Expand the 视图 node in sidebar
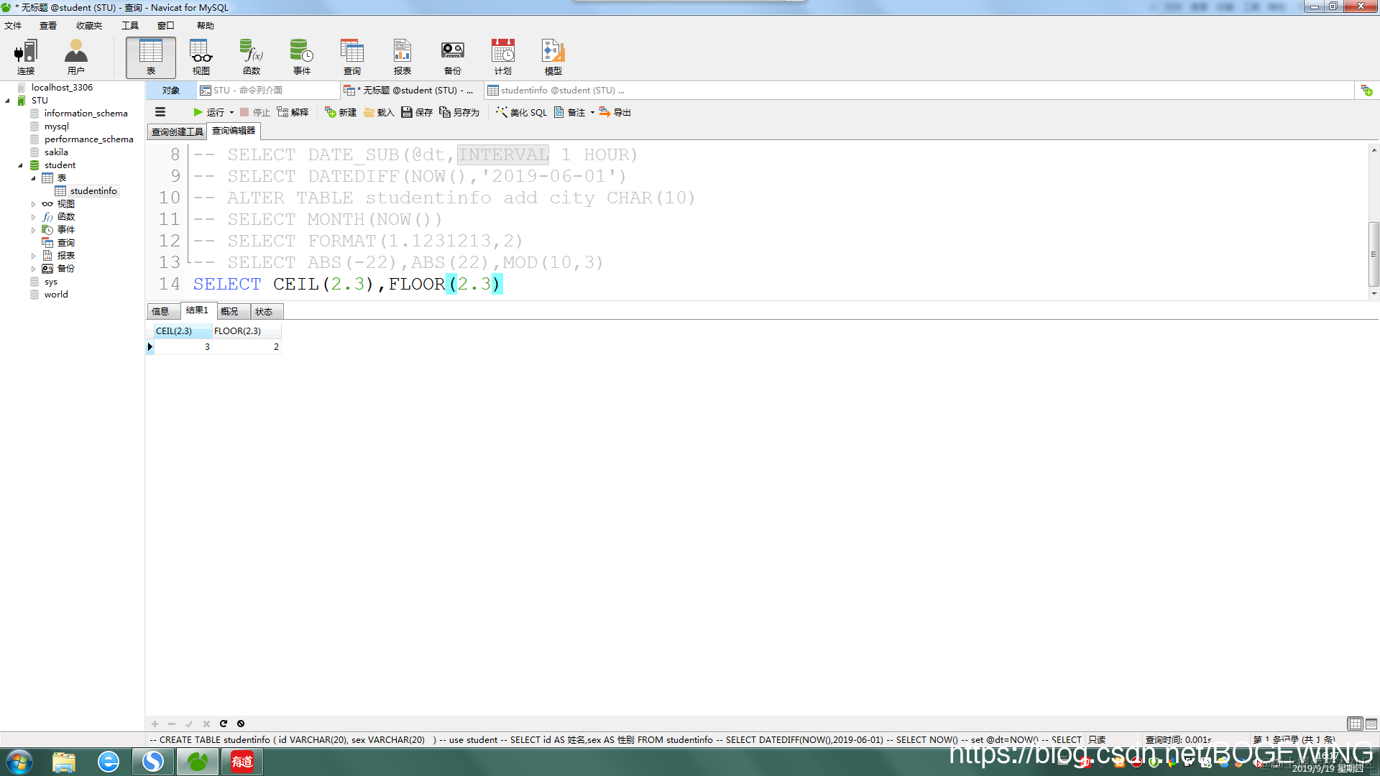Screen dimensions: 1380x776 click(33, 204)
